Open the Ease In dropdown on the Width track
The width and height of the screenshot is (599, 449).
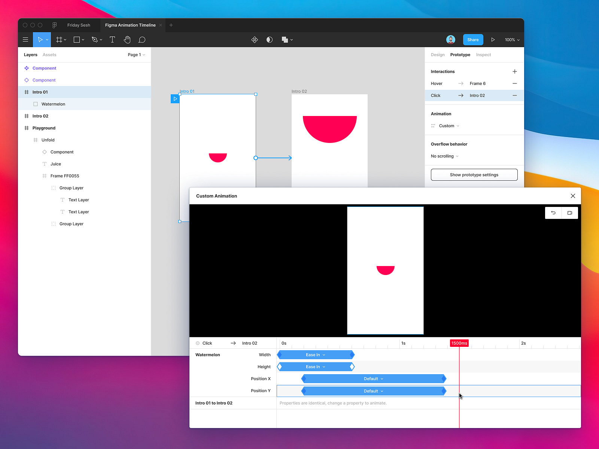(x=315, y=355)
